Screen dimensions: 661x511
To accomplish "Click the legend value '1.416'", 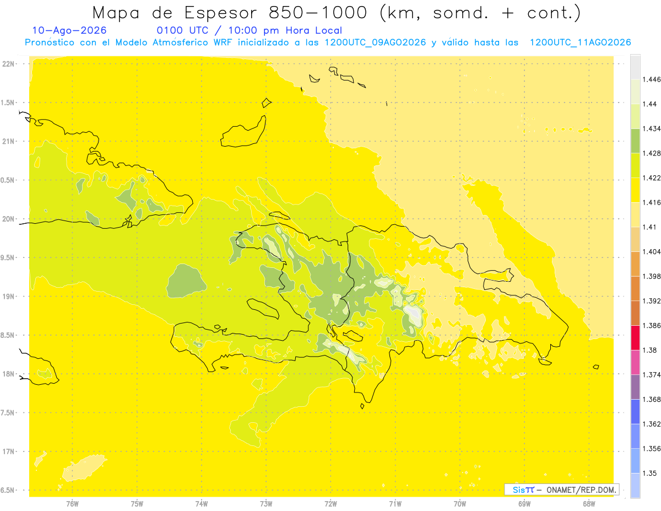I will (x=652, y=202).
